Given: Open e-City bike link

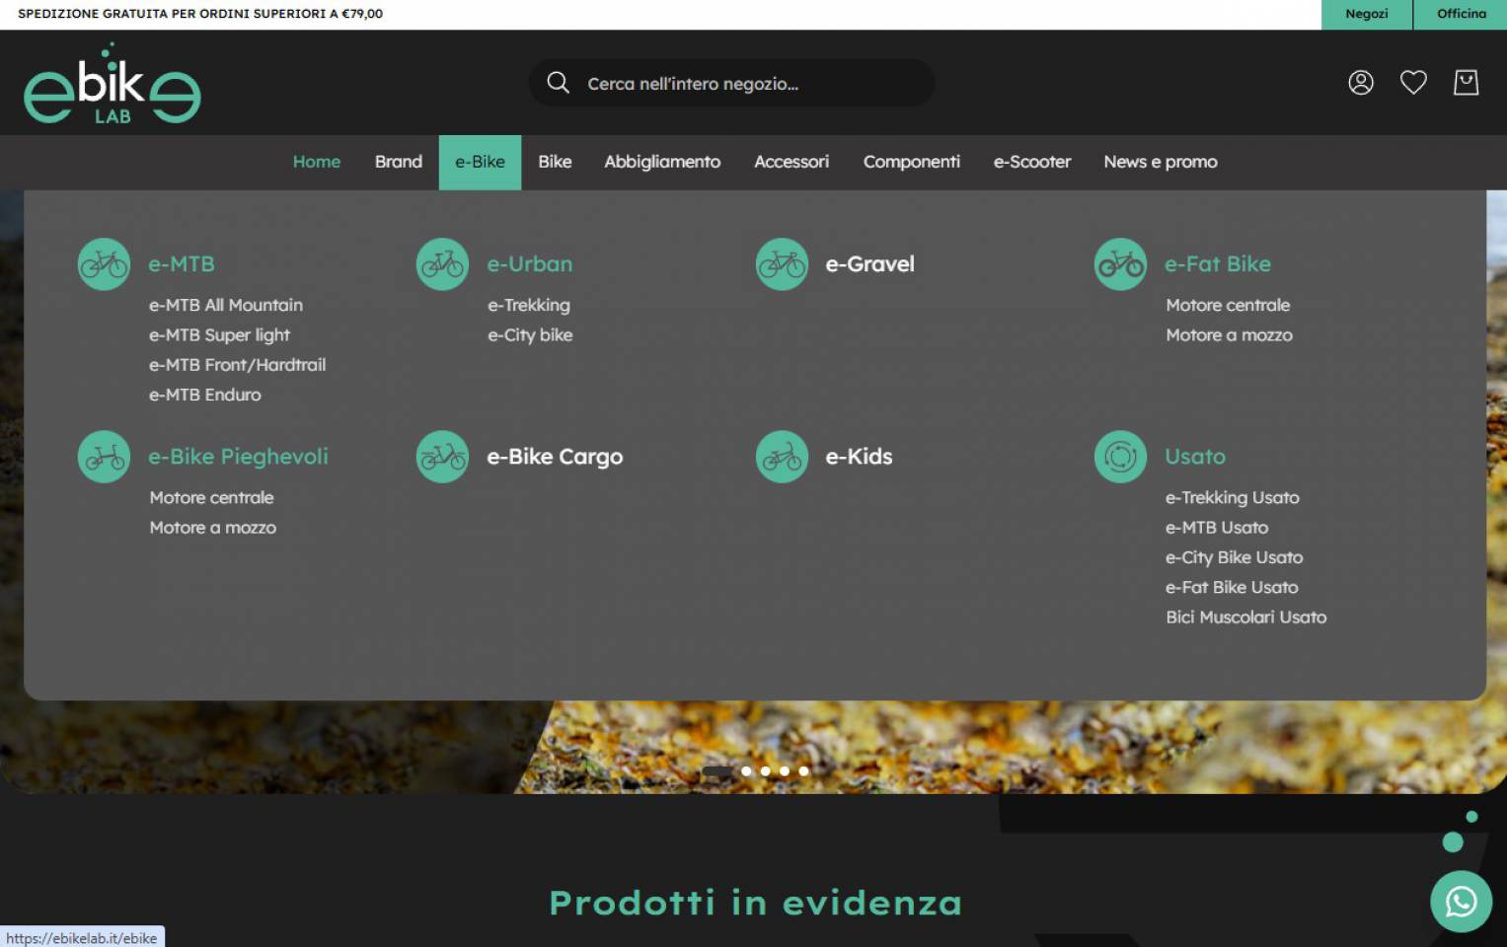Looking at the screenshot, I should point(530,335).
